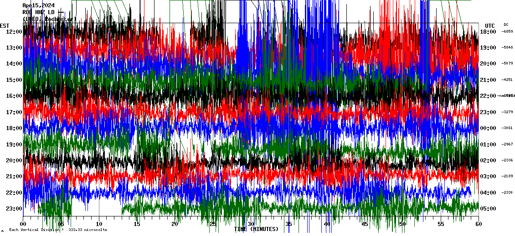Click the EST time label '23:00'
Viewport: 515px width, 236px height.
click(x=14, y=209)
